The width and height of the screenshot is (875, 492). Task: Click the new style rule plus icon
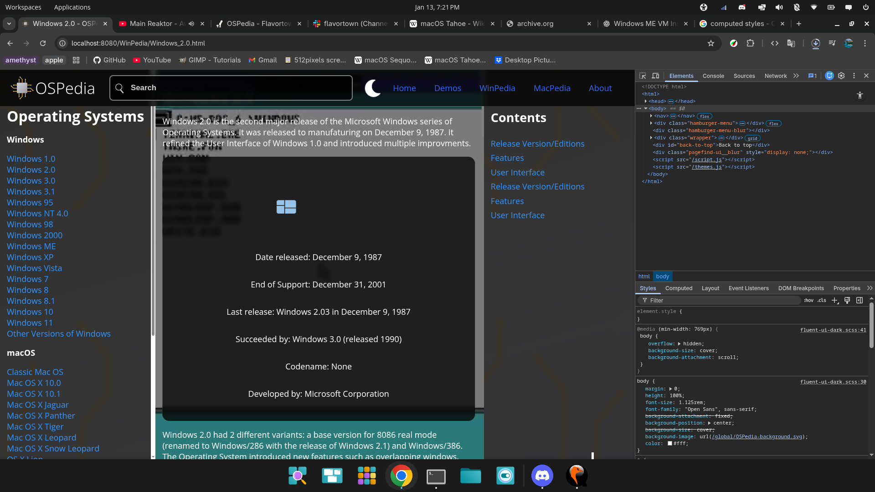834,300
